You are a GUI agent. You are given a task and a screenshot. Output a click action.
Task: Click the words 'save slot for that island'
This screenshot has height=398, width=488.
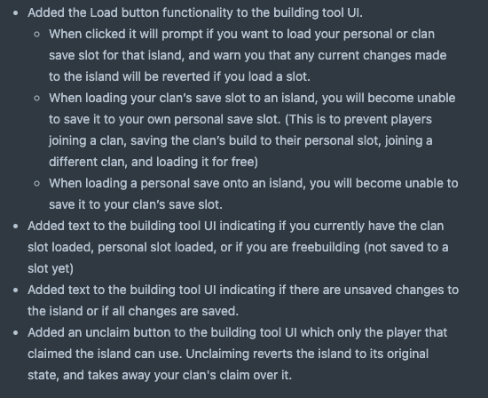pyautogui.click(x=116, y=55)
